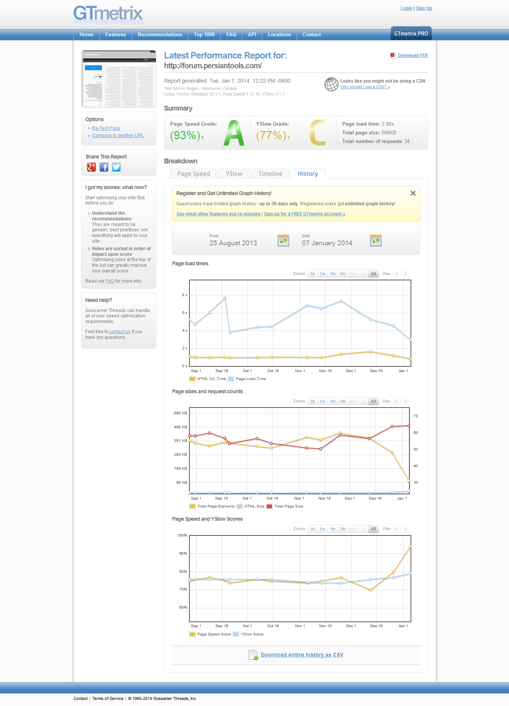Pan left on Page Speed Scores chart
This screenshot has height=706, width=509.
396,529
